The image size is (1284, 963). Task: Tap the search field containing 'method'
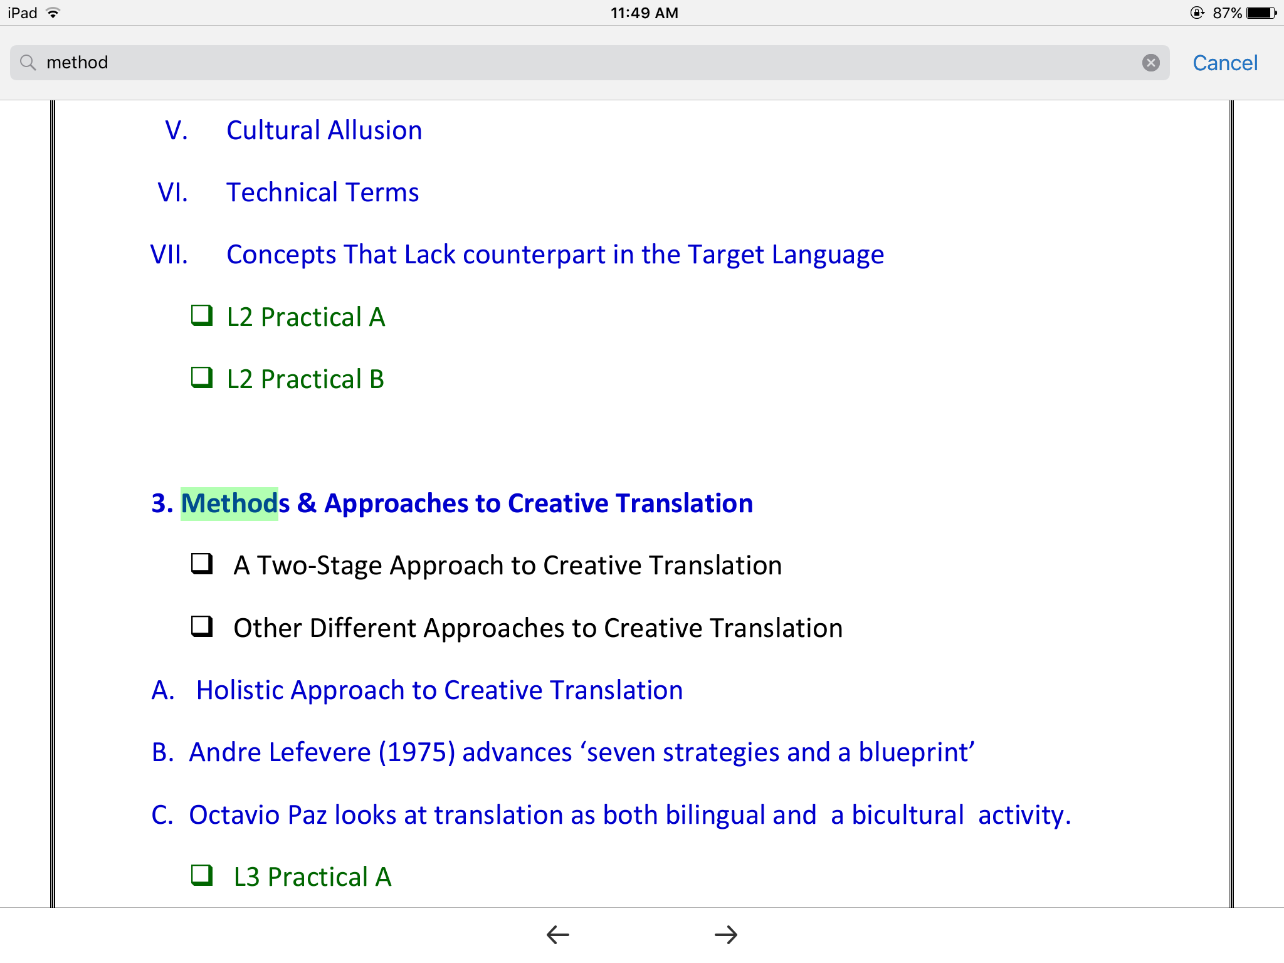589,63
